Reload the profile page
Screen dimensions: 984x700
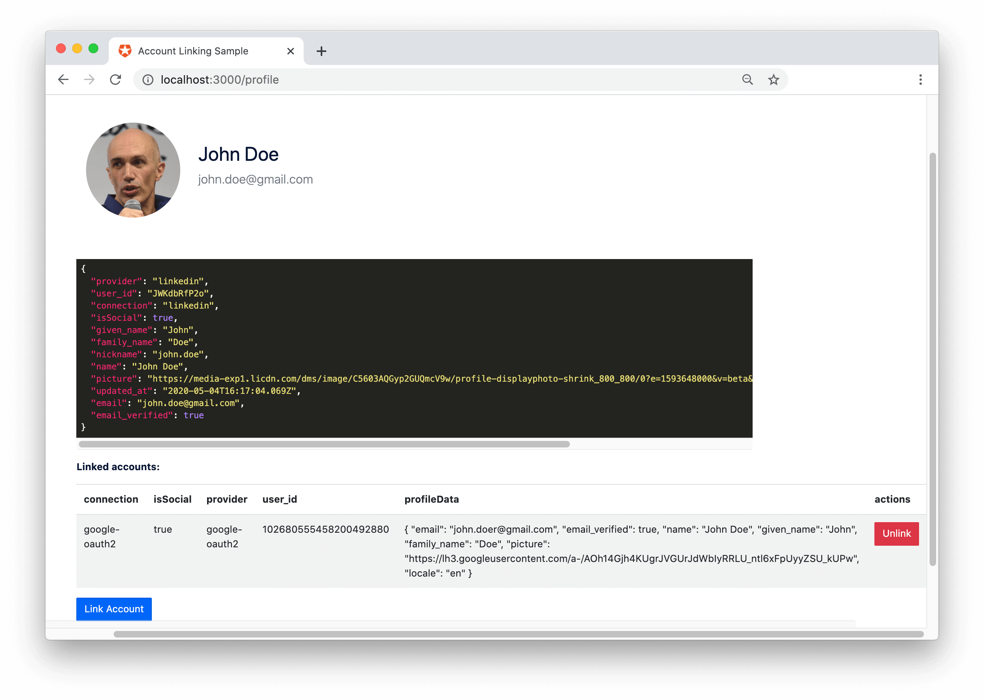coord(115,80)
